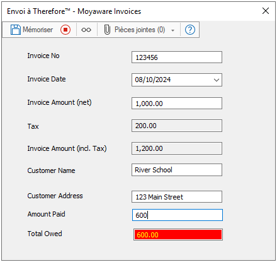Select the Customer Name field
This screenshot has width=277, height=262.
point(177,170)
